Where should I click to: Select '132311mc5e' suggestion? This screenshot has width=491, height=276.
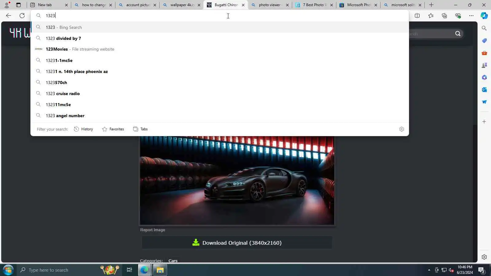coord(220,105)
